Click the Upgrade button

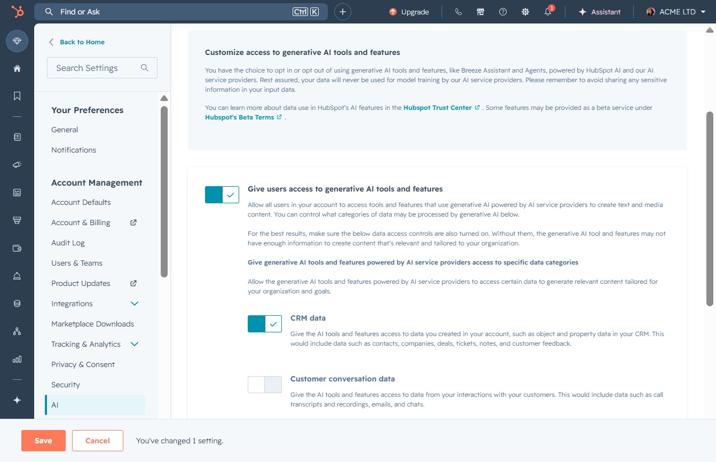point(409,12)
